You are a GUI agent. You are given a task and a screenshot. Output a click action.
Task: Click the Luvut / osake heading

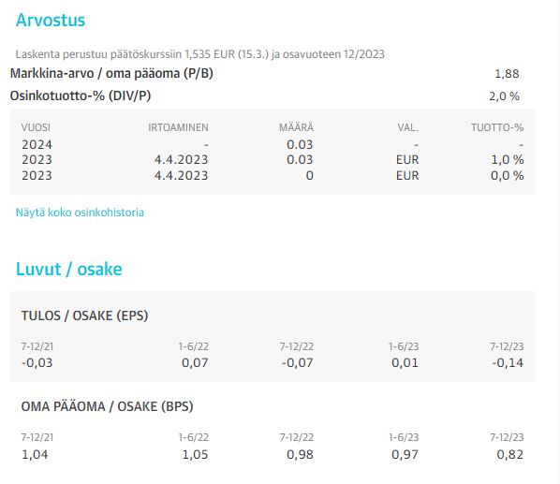coord(69,269)
